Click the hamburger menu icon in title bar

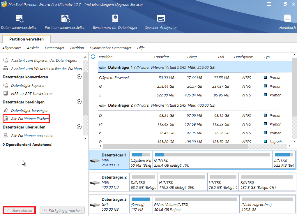click(x=269, y=4)
